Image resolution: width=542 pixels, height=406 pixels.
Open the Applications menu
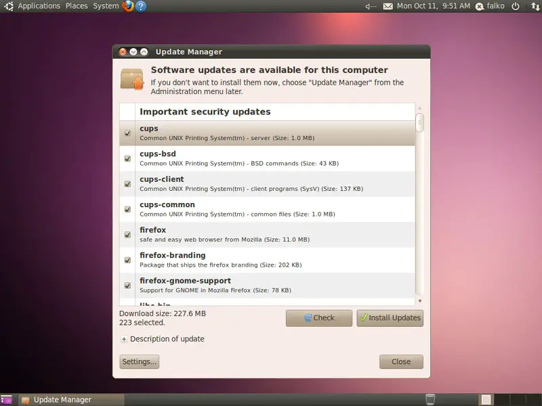pos(39,6)
